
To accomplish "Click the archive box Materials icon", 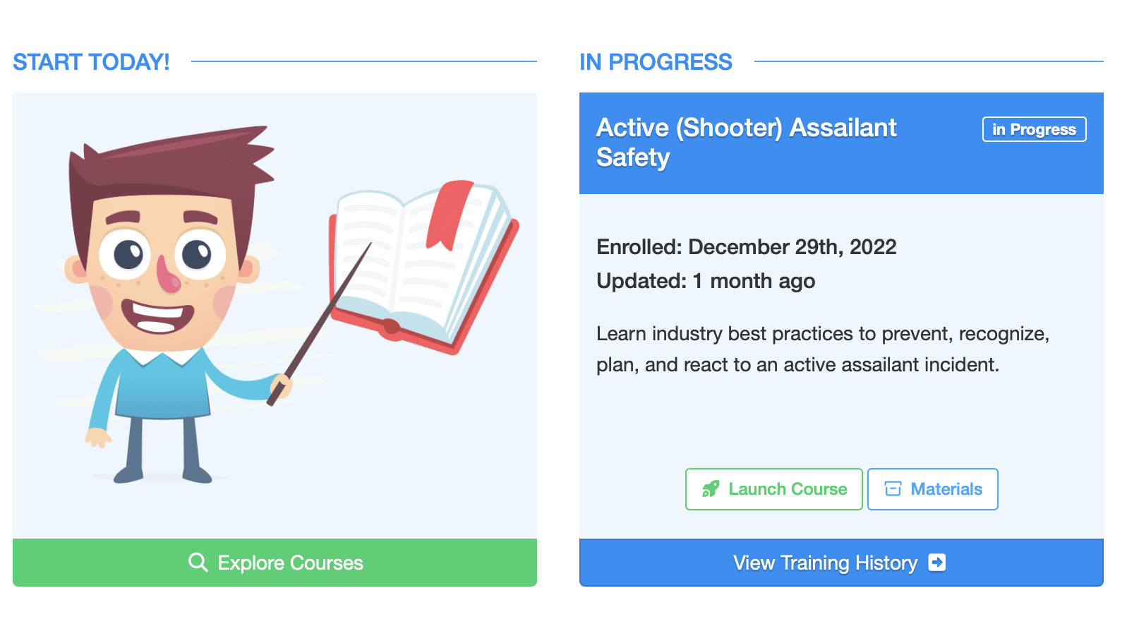I will (x=893, y=489).
